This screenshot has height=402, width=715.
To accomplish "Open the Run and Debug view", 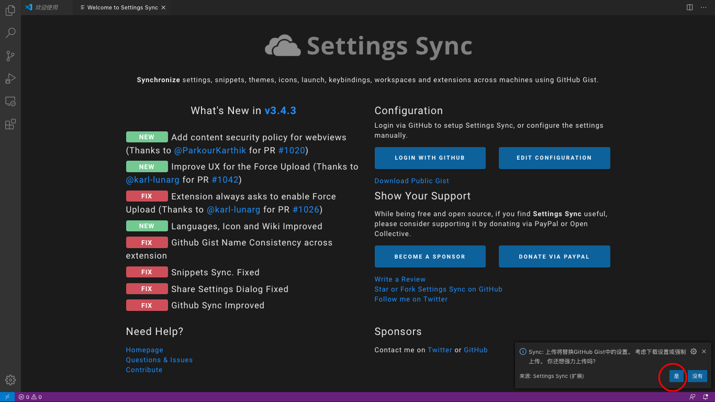I will (10, 79).
